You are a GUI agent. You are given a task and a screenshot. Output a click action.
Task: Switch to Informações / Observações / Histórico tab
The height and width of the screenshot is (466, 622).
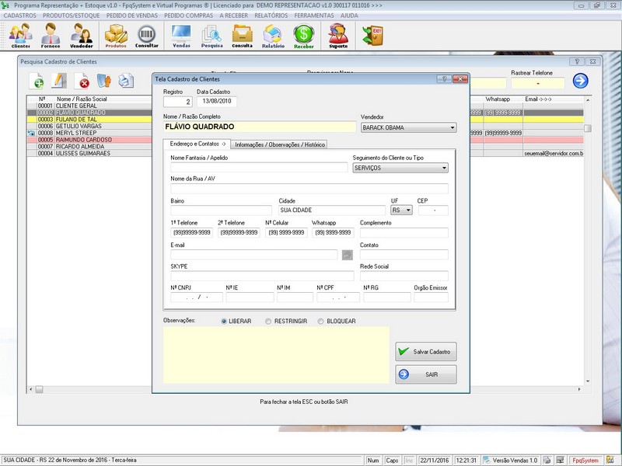pos(280,144)
